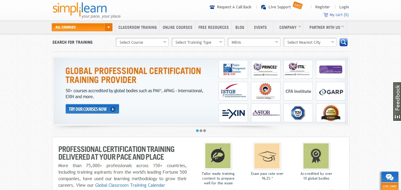Click the Global Professional Certification Training Provider heading
Screen dimensions: 401x190
tap(133, 75)
